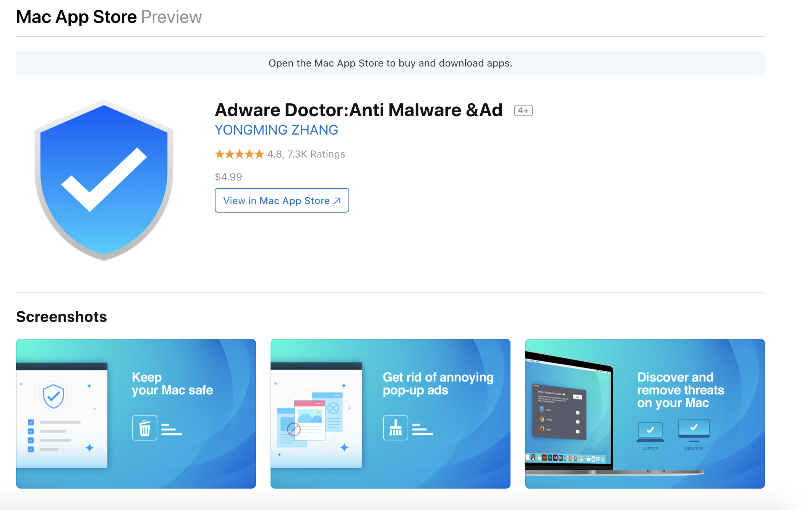Click the 4+ age rating badge
This screenshot has height=510, width=807.
pyautogui.click(x=523, y=110)
